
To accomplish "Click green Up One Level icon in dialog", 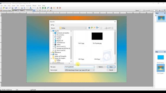I will (92, 28).
